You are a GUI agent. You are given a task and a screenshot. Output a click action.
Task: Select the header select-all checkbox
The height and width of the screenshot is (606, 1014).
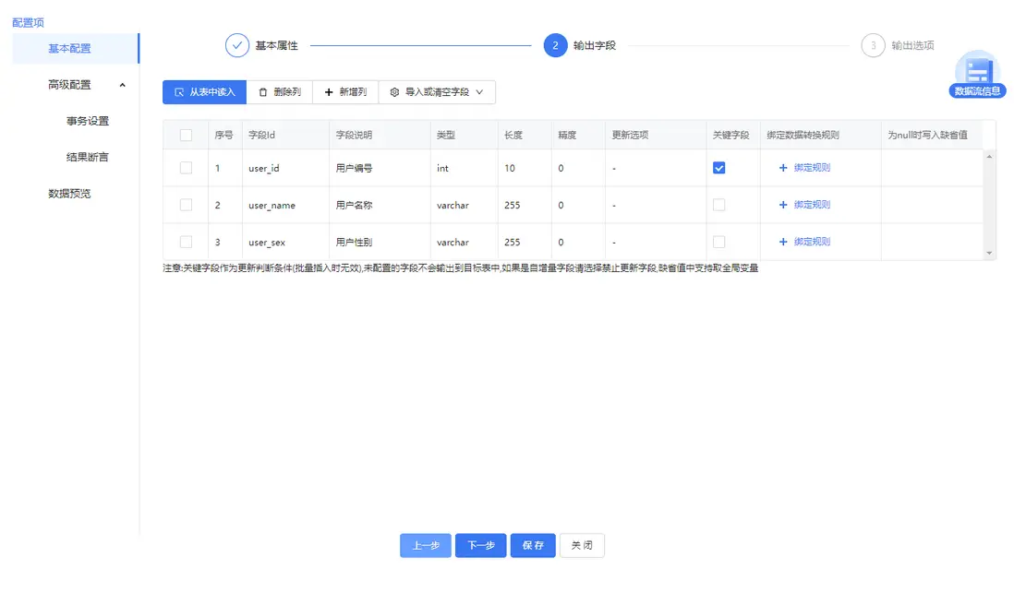coord(186,134)
